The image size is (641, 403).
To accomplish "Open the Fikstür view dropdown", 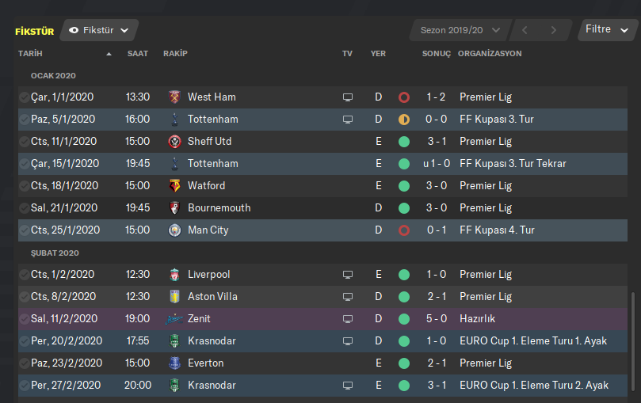I will (99, 30).
